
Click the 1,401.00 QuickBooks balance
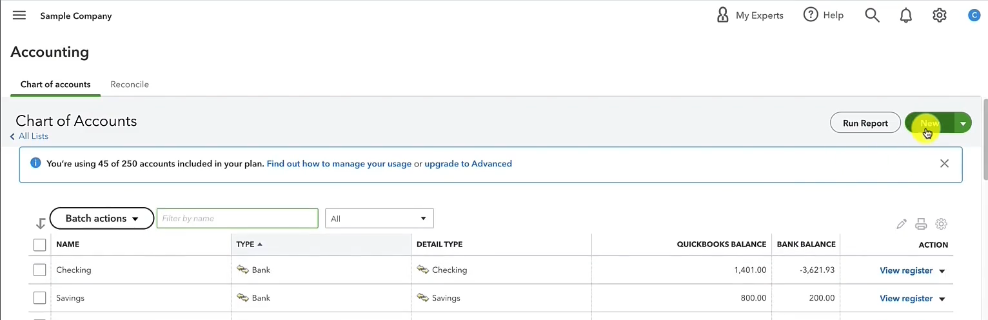pos(750,270)
